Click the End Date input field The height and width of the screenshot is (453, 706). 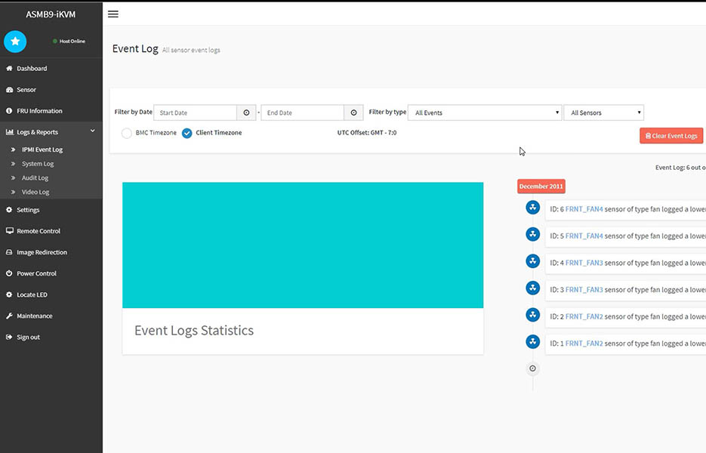point(303,112)
